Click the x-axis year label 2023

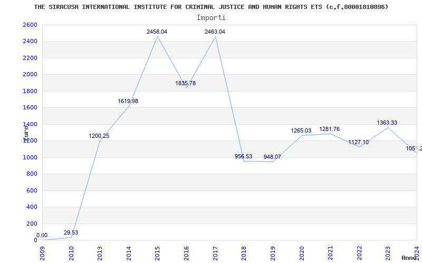pyautogui.click(x=388, y=253)
